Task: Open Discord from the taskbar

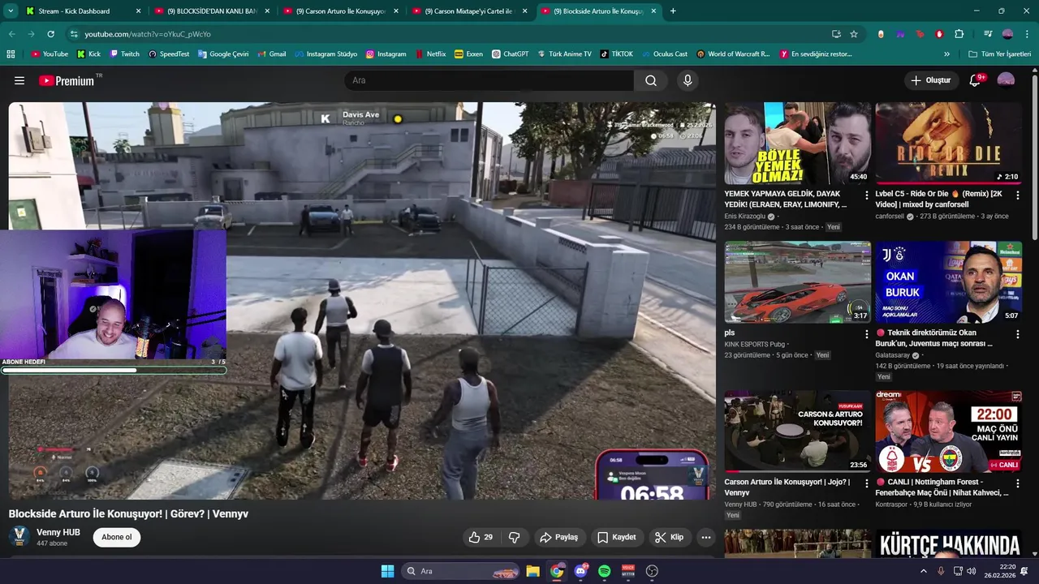Action: tap(580, 571)
